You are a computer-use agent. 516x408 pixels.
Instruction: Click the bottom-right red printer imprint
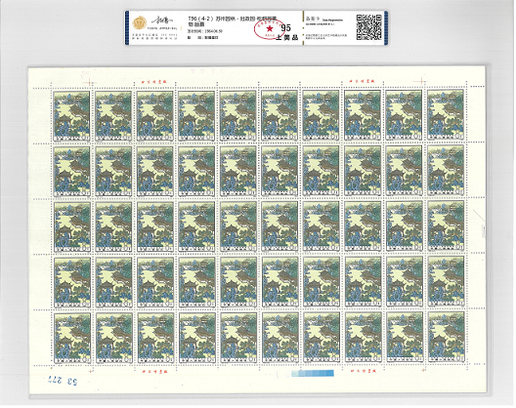pyautogui.click(x=363, y=371)
